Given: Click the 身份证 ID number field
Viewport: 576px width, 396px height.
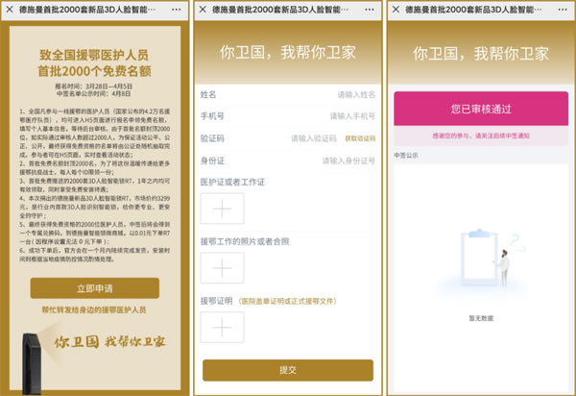Looking at the screenshot, I should point(288,161).
